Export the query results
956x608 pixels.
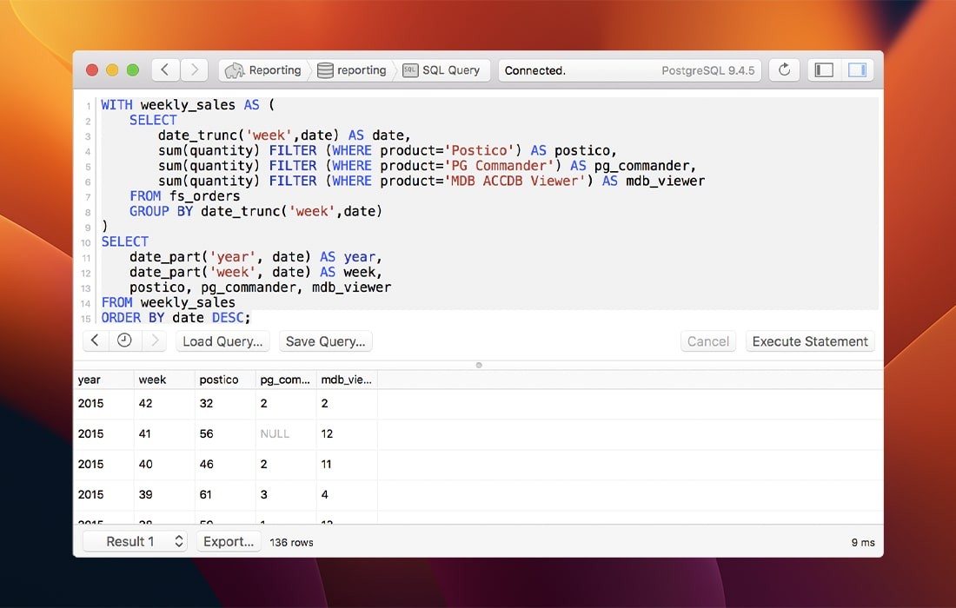pos(228,540)
